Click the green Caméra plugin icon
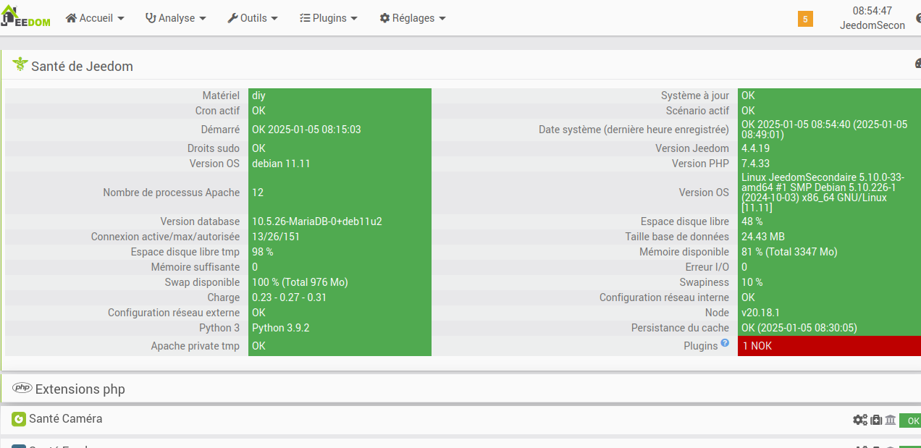Viewport: 921px width, 448px height. (19, 418)
